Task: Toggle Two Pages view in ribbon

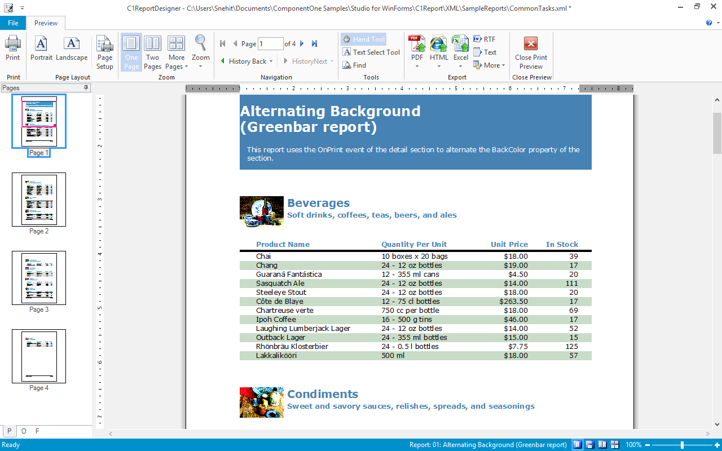Action: [152, 52]
